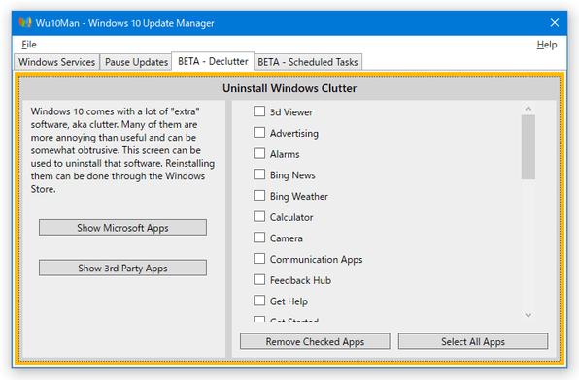
Task: Click the Wu10Man app icon in title bar
Action: coord(25,23)
